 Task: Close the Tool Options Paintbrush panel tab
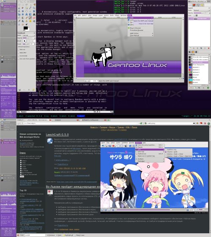pos(34,33)
